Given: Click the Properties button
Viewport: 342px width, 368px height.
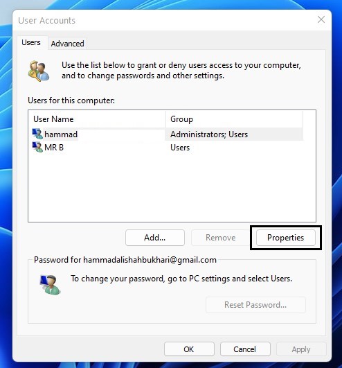Looking at the screenshot, I should (x=285, y=238).
